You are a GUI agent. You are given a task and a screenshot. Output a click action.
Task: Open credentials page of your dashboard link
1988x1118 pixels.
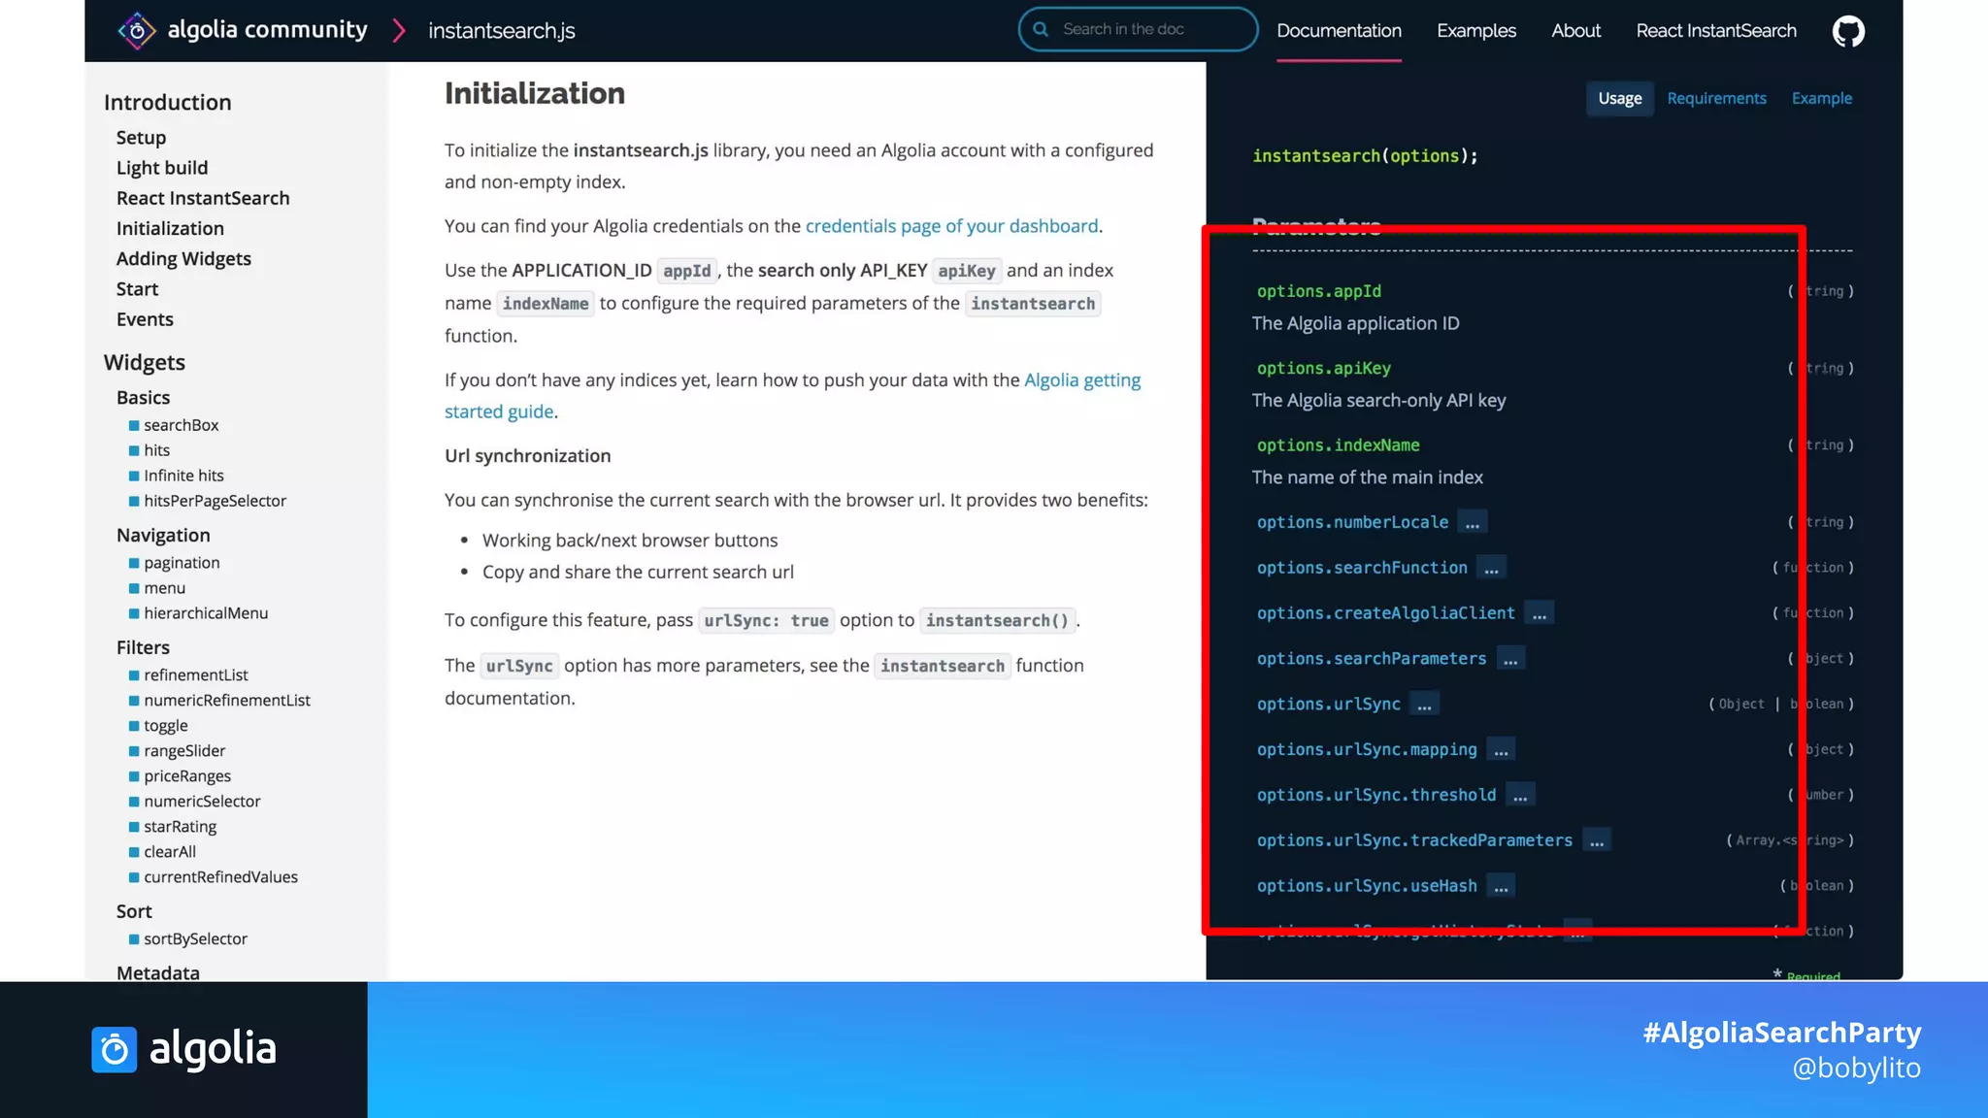(951, 226)
